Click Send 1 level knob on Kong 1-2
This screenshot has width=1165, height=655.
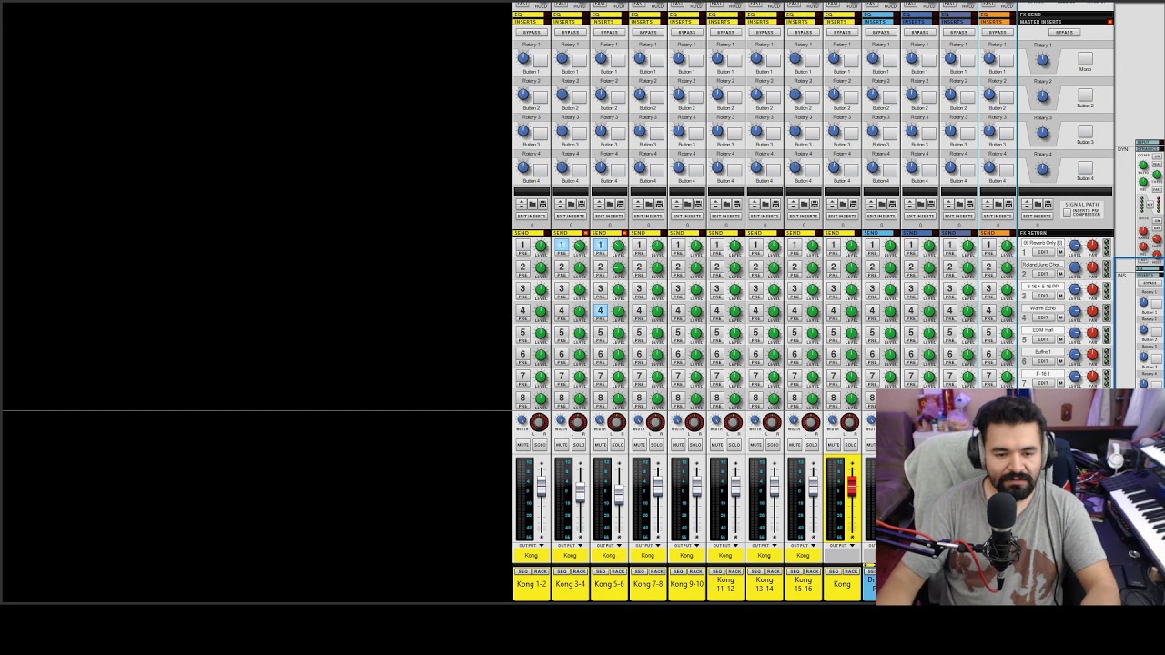(x=541, y=246)
